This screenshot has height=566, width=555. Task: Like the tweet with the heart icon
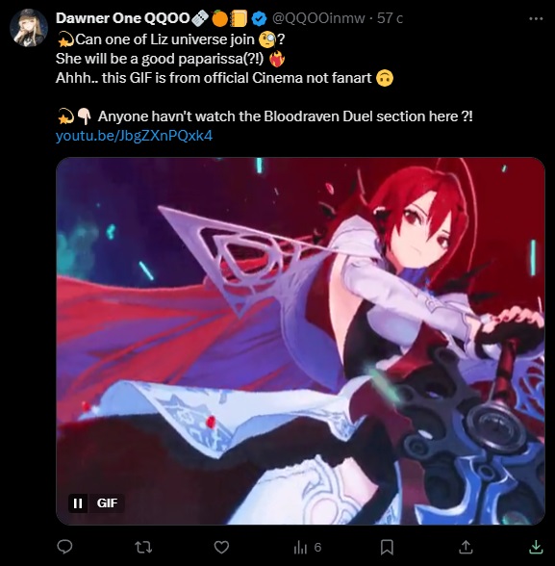[x=221, y=547]
